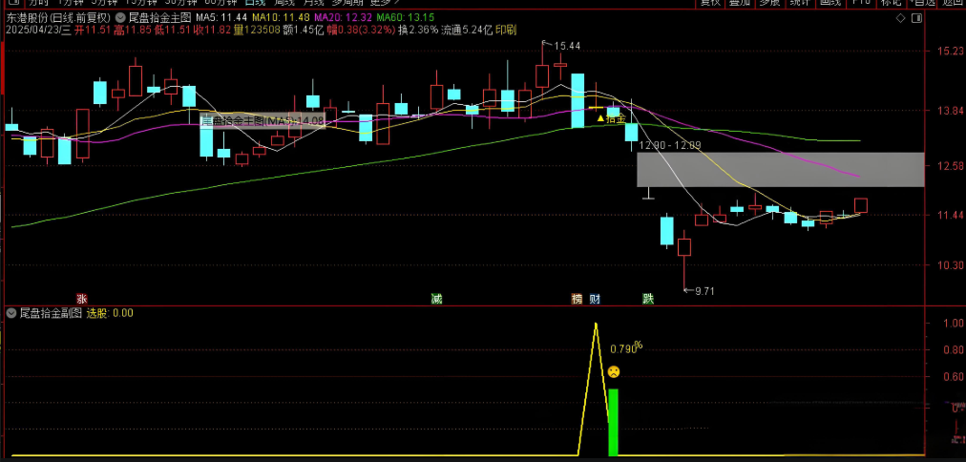Viewport: 966px width, 462px height.
Task: Switch to the 月线 monthly tab
Action: (314, 3)
